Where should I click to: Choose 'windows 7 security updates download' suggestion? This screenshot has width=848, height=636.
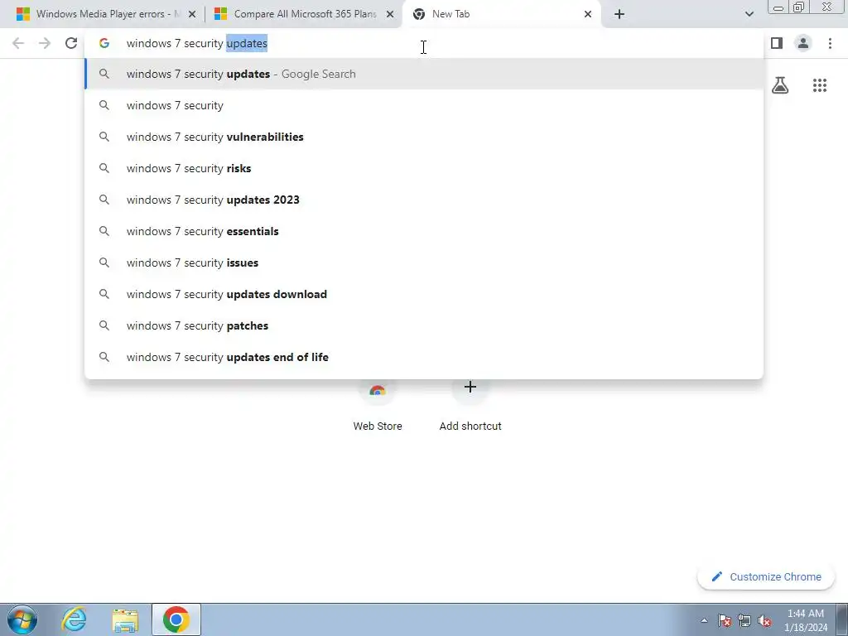[424, 294]
